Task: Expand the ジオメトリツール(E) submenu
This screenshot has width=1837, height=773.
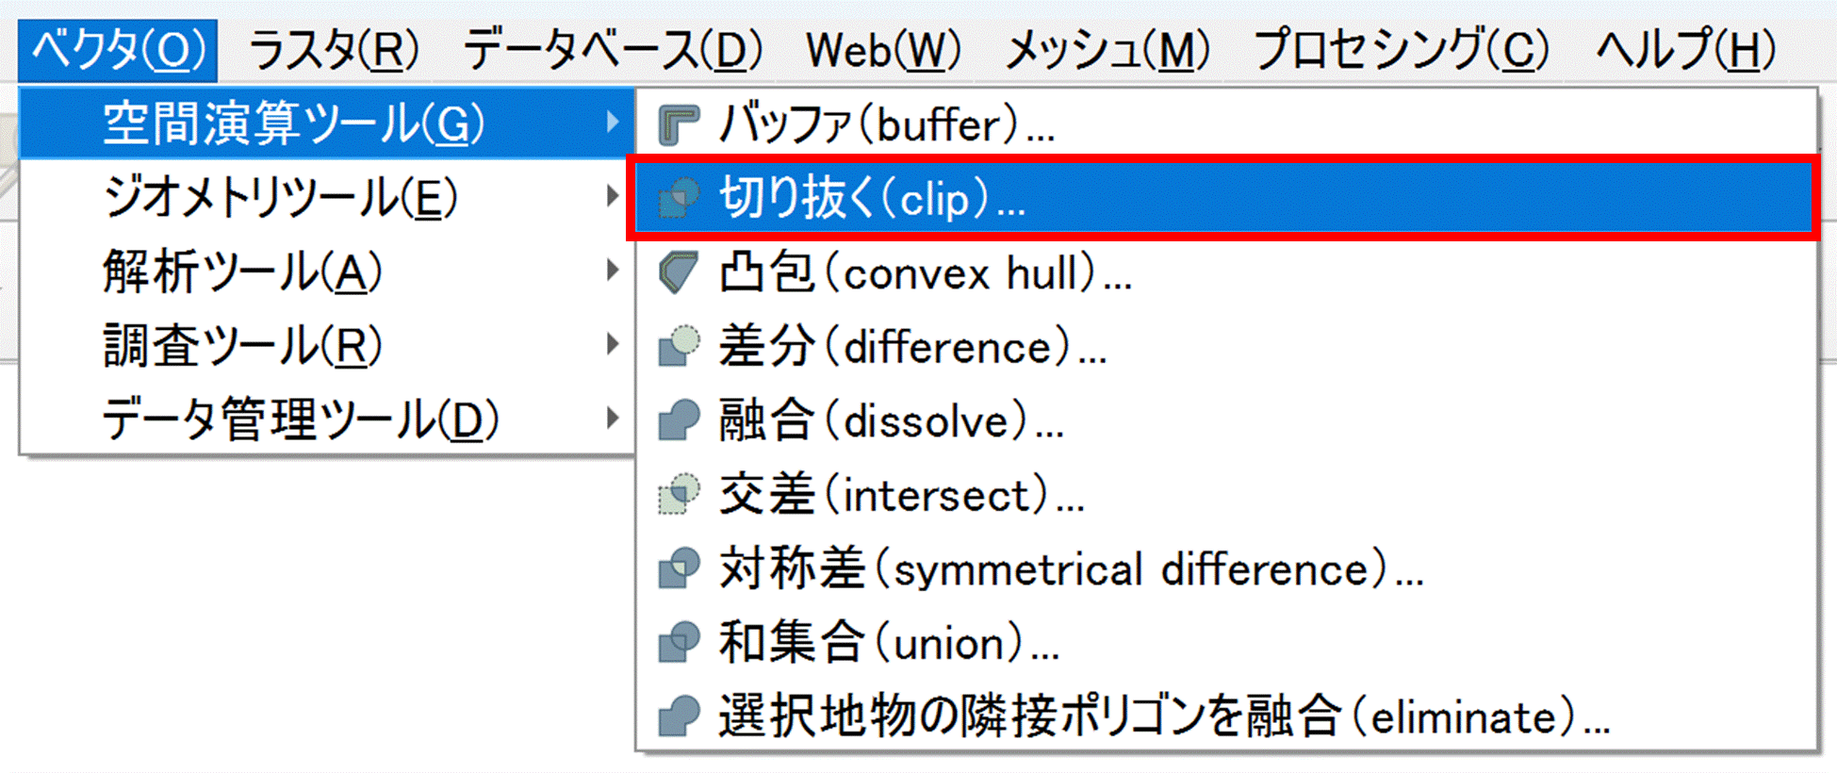Action: 613,196
